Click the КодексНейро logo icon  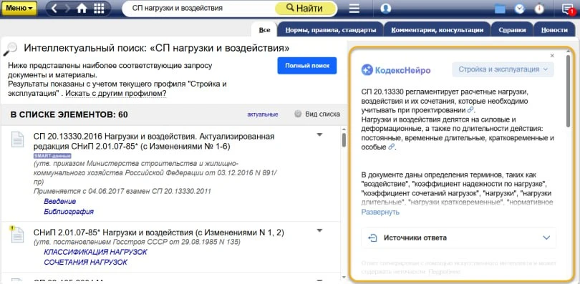pos(367,69)
